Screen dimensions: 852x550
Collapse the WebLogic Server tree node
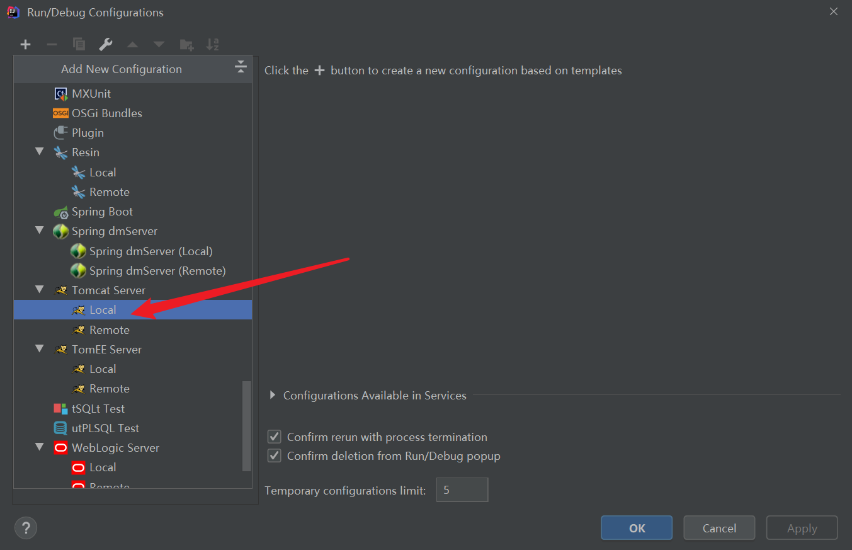(x=40, y=447)
